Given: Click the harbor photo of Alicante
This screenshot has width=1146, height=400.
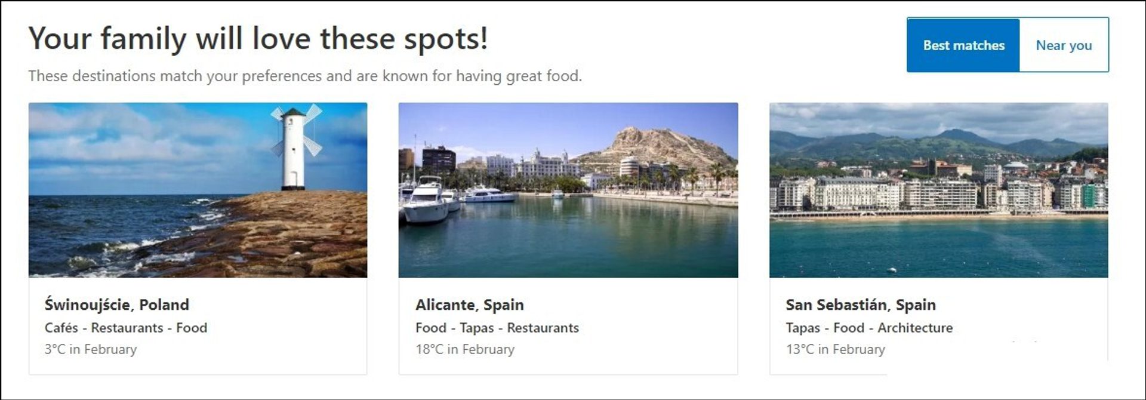Looking at the screenshot, I should pyautogui.click(x=568, y=191).
